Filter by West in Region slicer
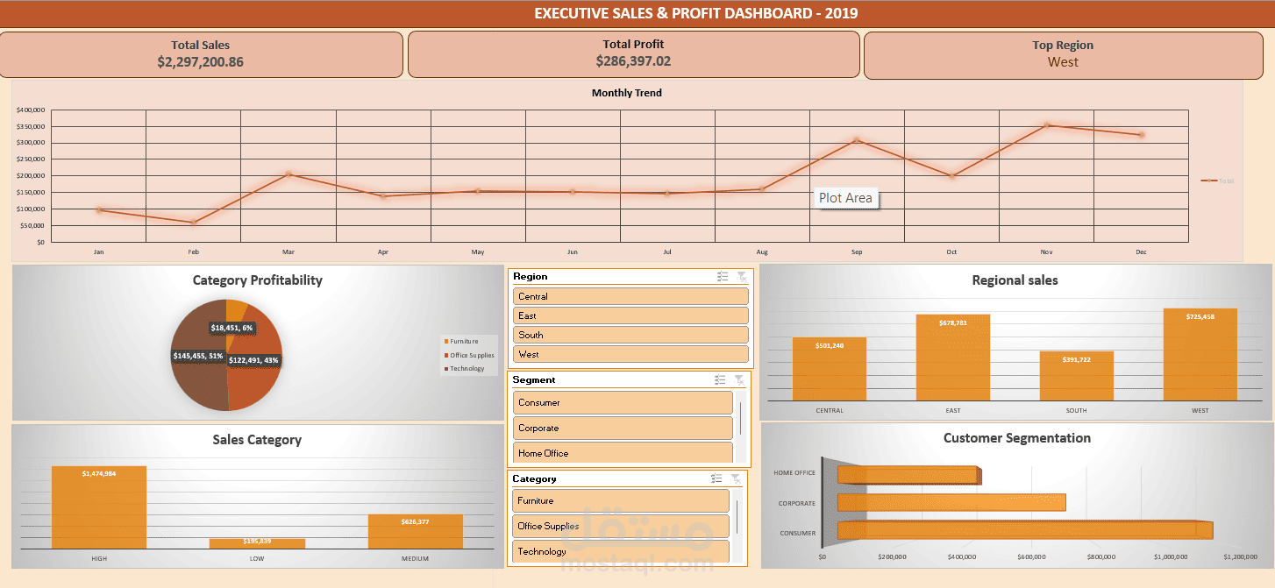Screen dimensions: 1275x588 tap(630, 354)
